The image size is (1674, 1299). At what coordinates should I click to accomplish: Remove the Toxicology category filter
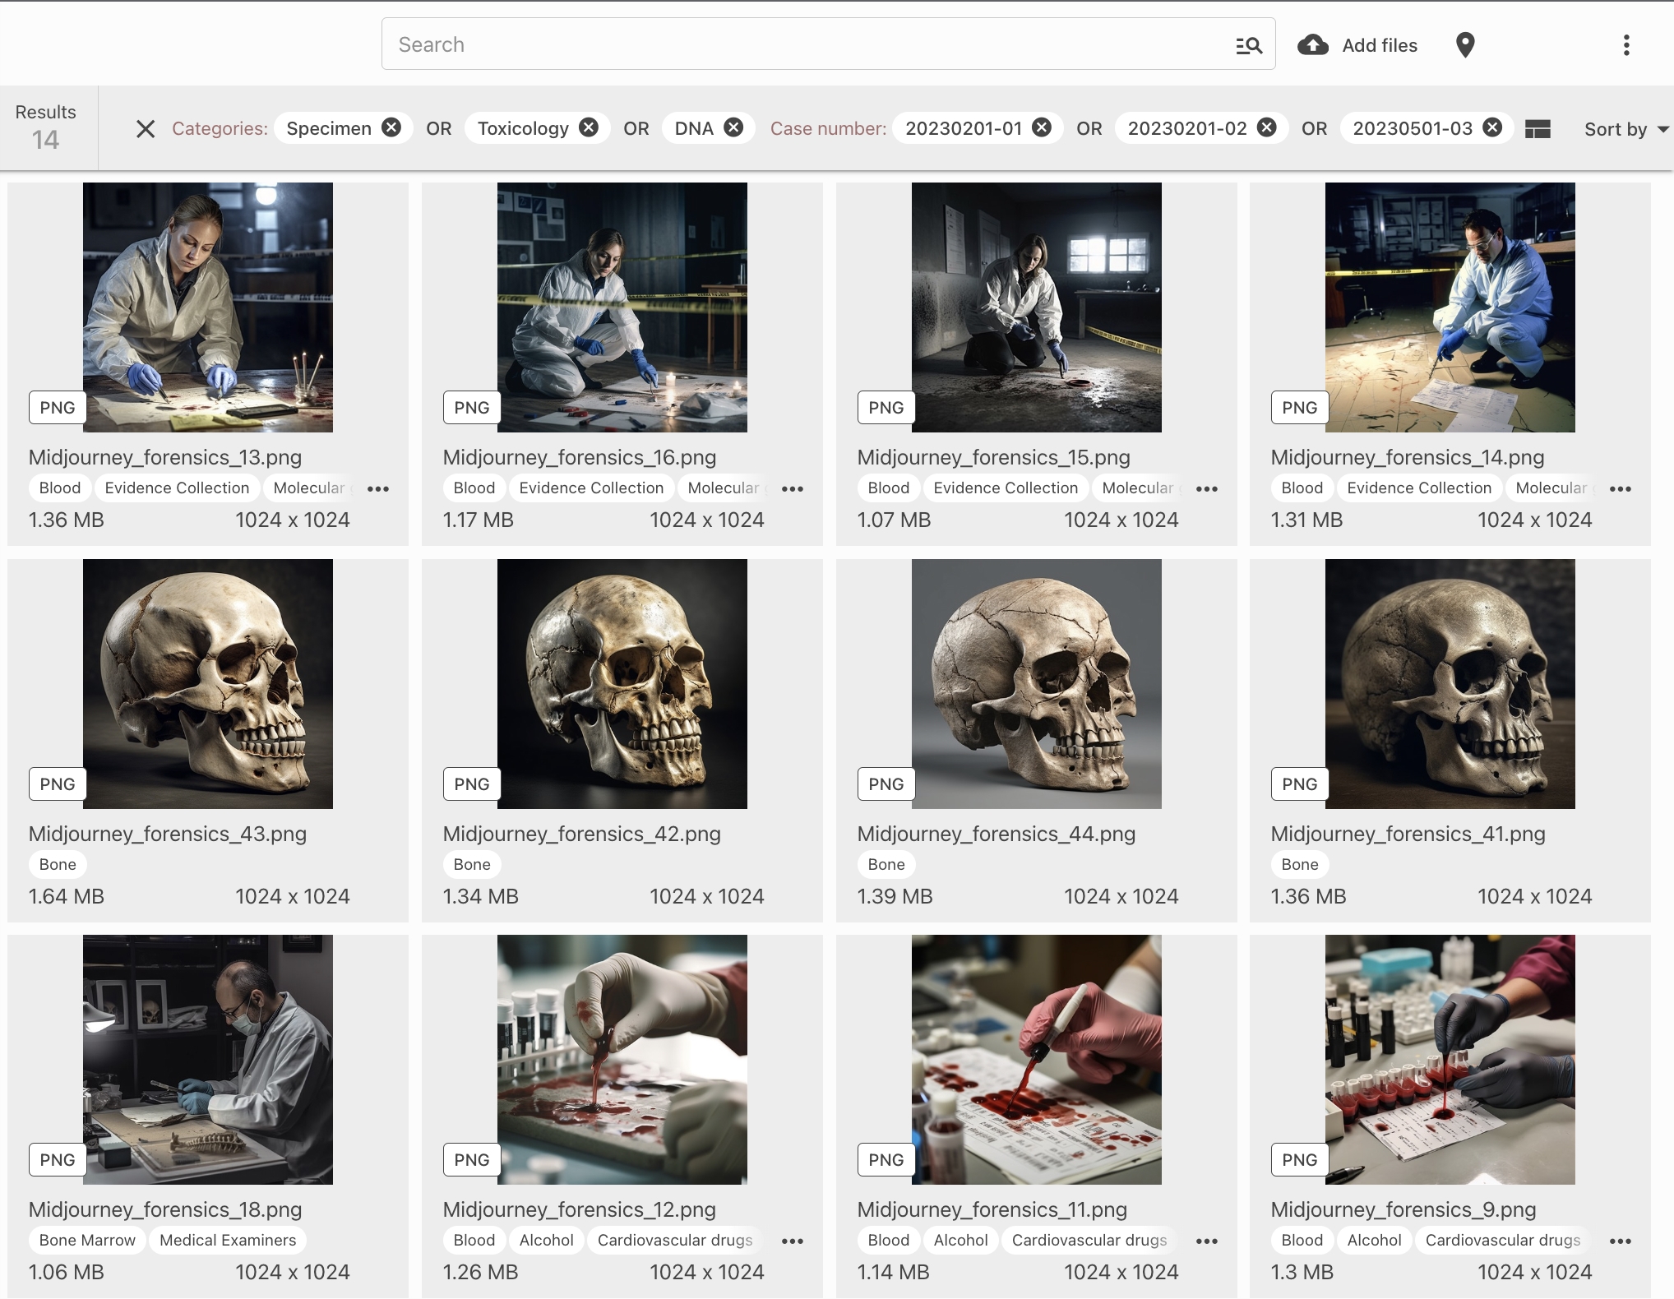[588, 127]
